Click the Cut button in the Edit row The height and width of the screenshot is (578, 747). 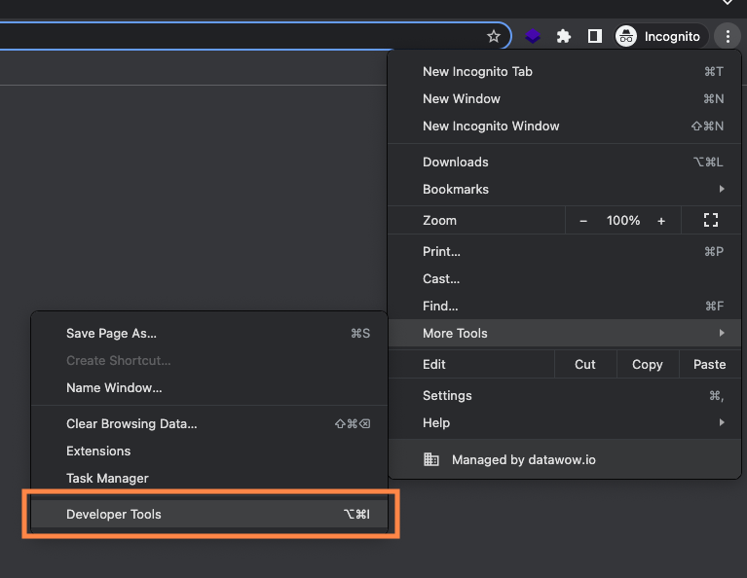click(x=585, y=364)
